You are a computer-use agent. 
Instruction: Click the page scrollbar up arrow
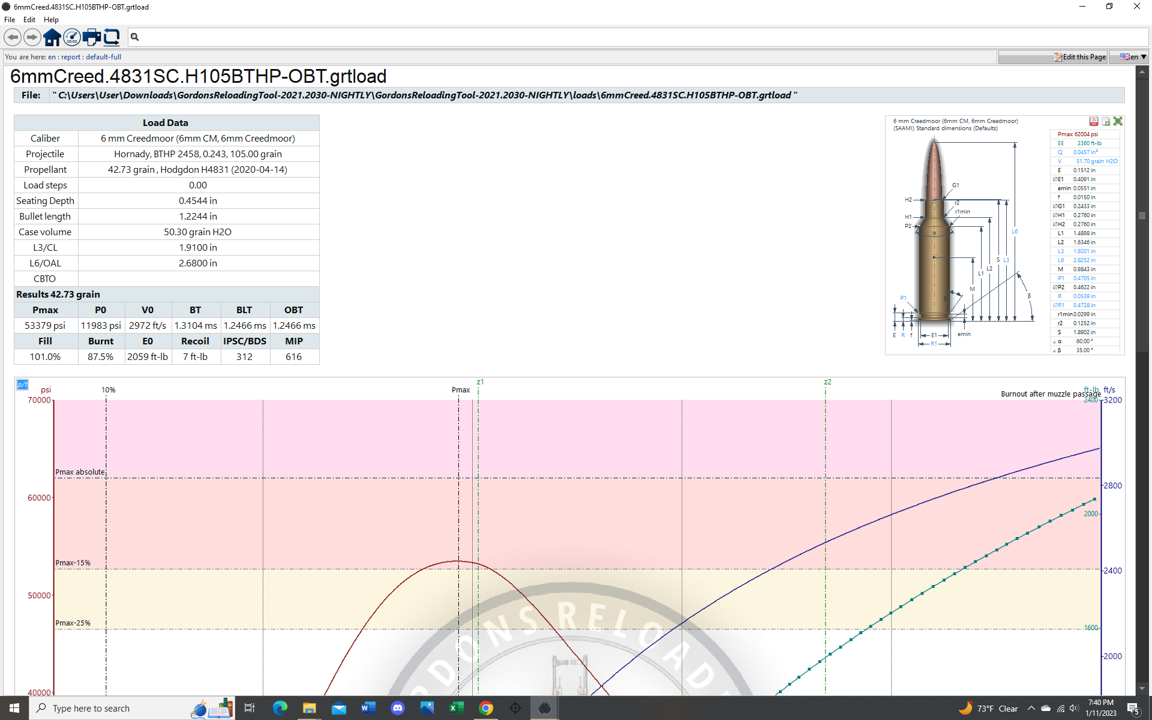point(1142,71)
